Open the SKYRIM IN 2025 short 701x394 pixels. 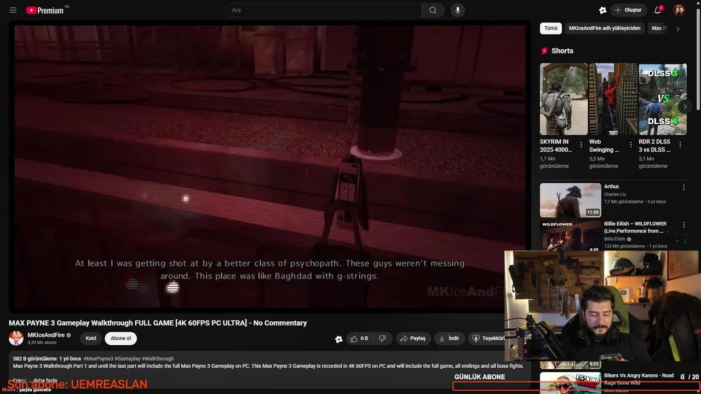pyautogui.click(x=564, y=99)
